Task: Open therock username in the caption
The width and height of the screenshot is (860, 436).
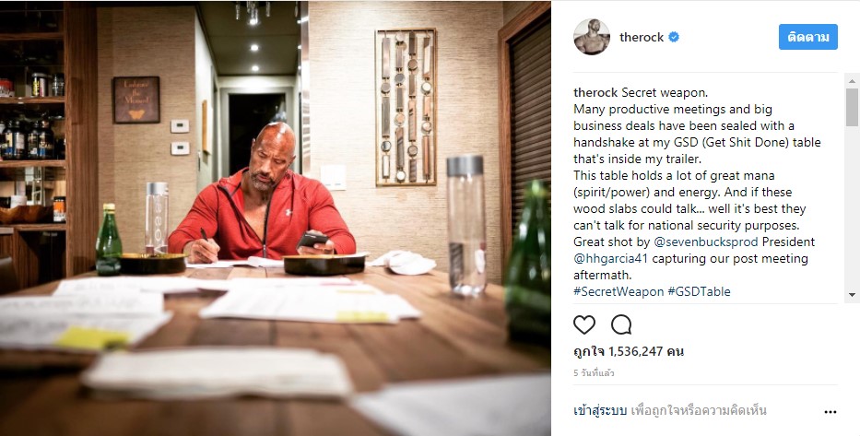Action: click(x=595, y=93)
